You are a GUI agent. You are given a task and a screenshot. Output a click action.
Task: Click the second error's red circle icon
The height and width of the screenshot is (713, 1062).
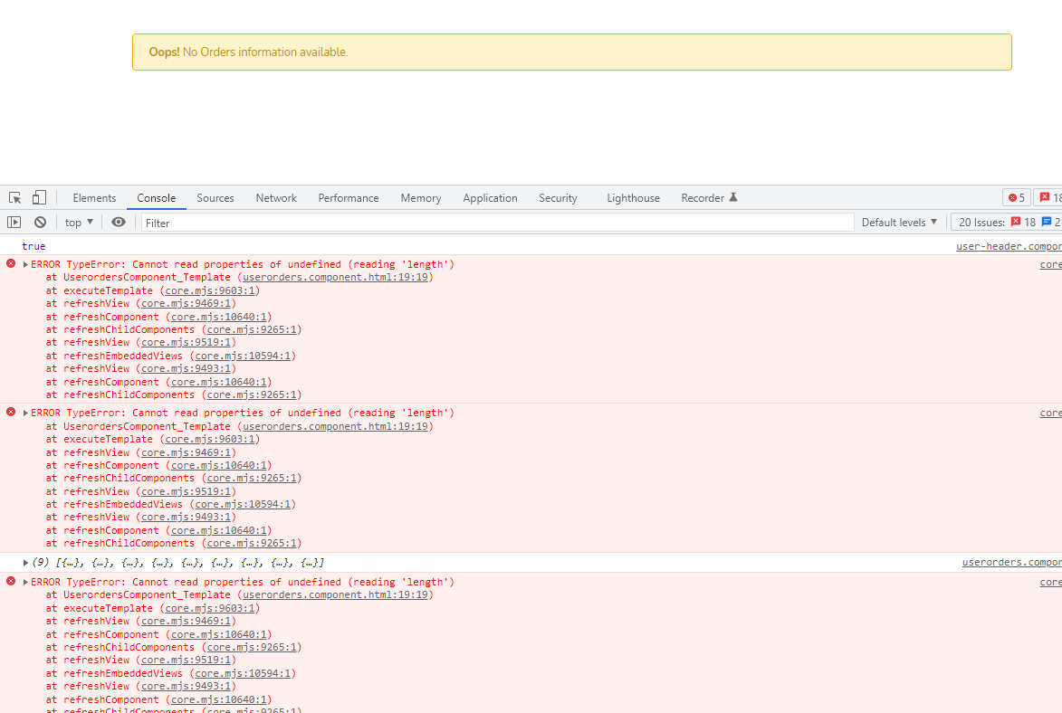point(11,412)
